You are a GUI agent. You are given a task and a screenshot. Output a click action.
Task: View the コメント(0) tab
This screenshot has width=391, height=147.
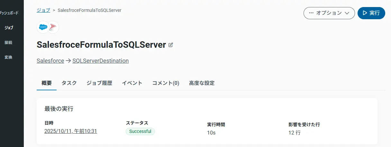tap(166, 83)
